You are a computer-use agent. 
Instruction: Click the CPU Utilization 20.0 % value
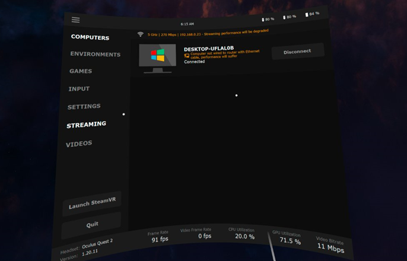(x=245, y=236)
